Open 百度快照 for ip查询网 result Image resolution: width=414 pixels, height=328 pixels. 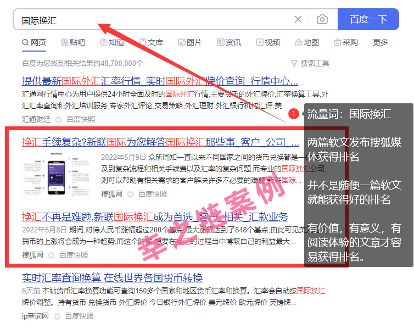(80, 316)
